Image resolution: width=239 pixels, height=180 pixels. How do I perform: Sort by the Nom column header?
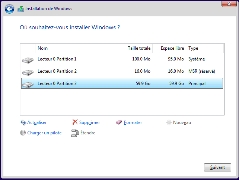point(43,48)
